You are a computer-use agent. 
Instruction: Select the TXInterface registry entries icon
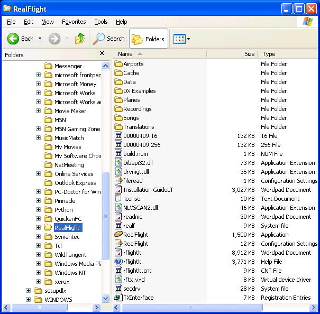click(x=118, y=297)
